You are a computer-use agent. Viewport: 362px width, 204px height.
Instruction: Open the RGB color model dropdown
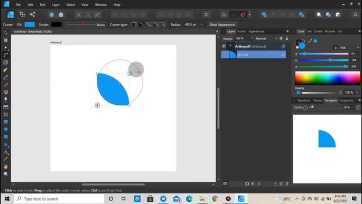pos(358,48)
